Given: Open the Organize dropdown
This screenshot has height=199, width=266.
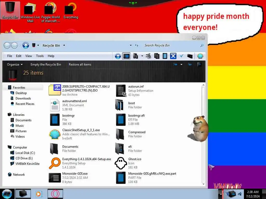Looking at the screenshot, I should tap(15, 65).
